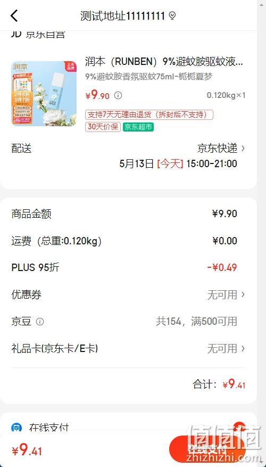Screen dimensions: 266x467
Task: Select the 在线支付 payment option row
Action: point(128,428)
